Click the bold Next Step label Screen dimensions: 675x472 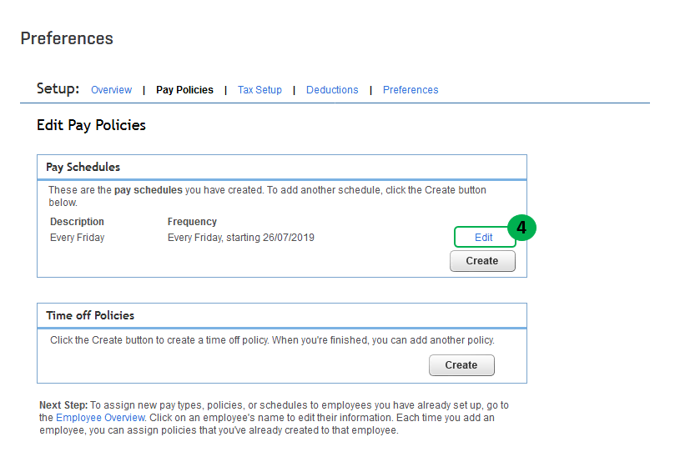click(x=63, y=404)
